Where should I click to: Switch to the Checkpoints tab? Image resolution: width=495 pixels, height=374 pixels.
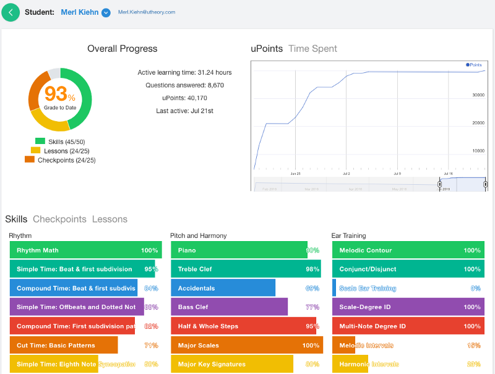point(59,219)
